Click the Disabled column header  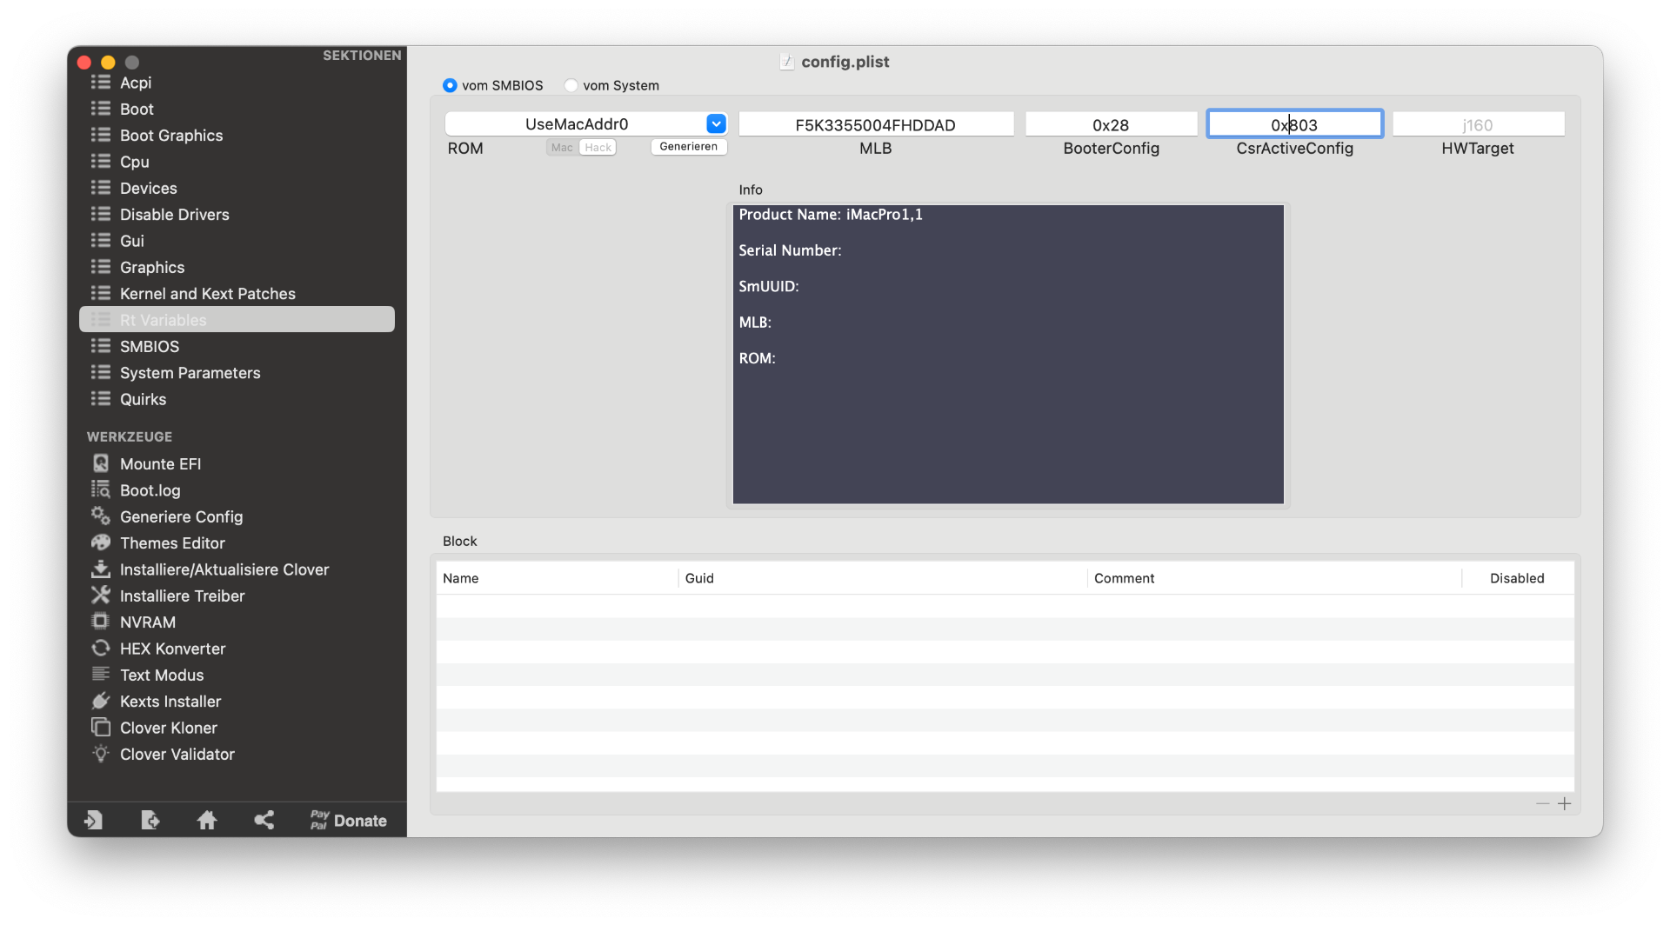1517,578
